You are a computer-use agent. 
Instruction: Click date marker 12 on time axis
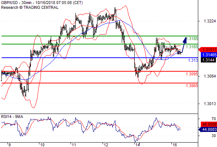click(x=106, y=145)
